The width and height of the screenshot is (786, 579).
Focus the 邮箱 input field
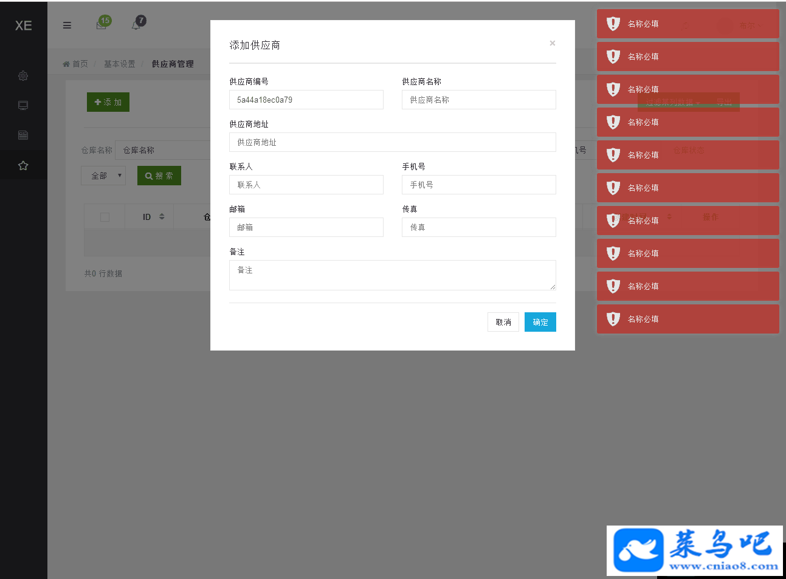tap(306, 227)
